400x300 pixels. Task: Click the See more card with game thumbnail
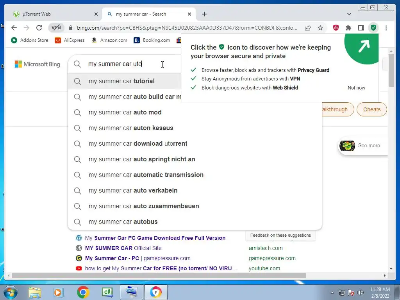pos(363,145)
